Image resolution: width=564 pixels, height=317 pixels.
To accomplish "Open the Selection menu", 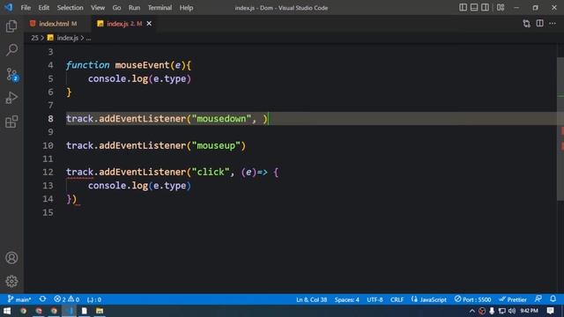I will tap(70, 8).
